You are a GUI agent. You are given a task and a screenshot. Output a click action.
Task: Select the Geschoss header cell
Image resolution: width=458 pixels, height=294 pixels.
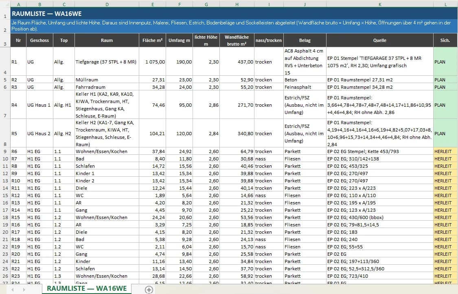pyautogui.click(x=40, y=40)
